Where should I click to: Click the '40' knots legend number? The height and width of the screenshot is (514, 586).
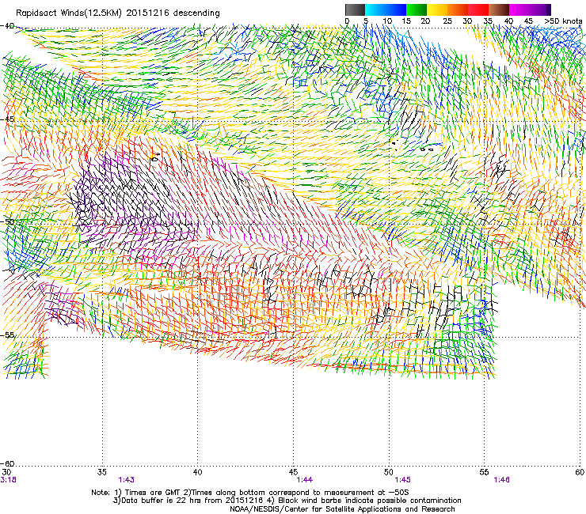click(x=508, y=21)
